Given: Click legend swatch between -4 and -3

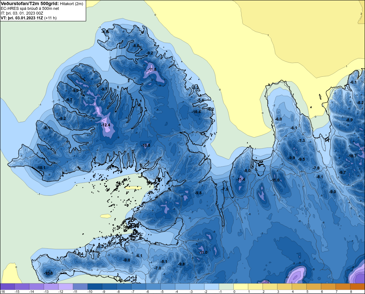Looking at the screenshot, I should pyautogui.click(x=182, y=286).
